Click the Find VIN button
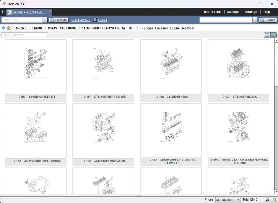 coord(59,20)
